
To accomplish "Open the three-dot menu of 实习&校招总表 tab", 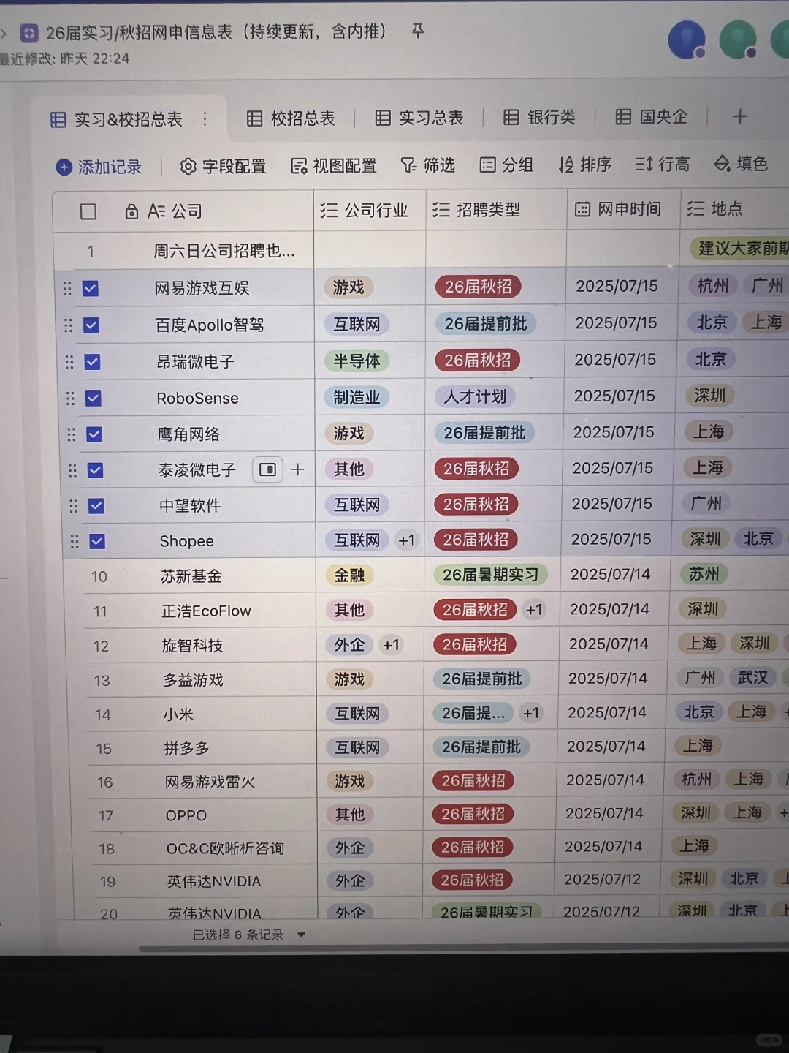I will click(x=205, y=118).
